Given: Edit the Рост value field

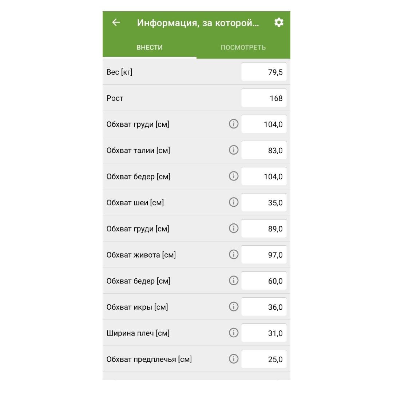Looking at the screenshot, I should (264, 98).
